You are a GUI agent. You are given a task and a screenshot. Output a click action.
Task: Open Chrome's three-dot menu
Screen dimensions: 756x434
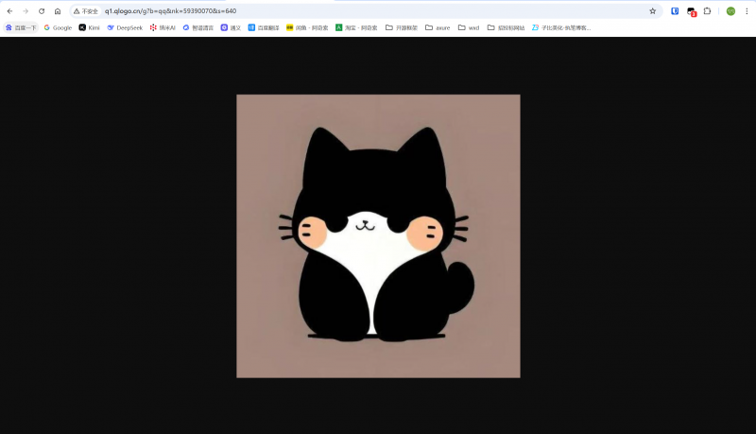point(747,11)
